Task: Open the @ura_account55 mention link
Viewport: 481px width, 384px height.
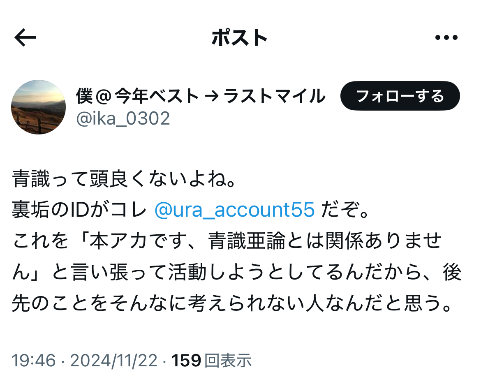Action: 235,210
